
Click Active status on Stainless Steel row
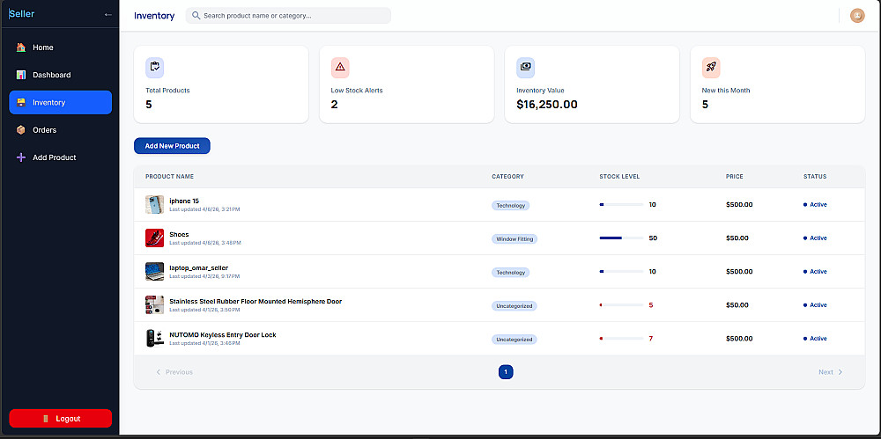coord(815,304)
